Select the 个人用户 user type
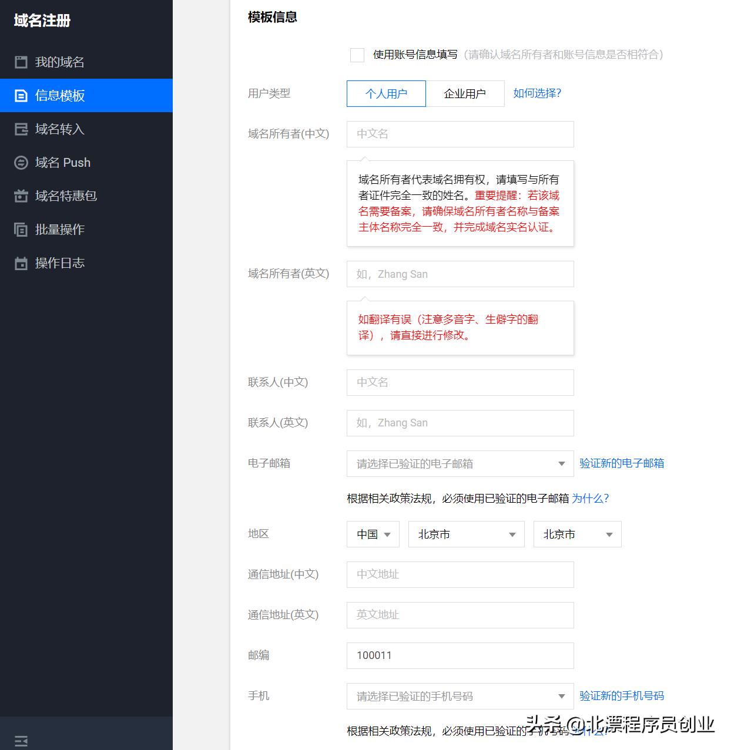Image resolution: width=731 pixels, height=750 pixels. click(x=385, y=93)
